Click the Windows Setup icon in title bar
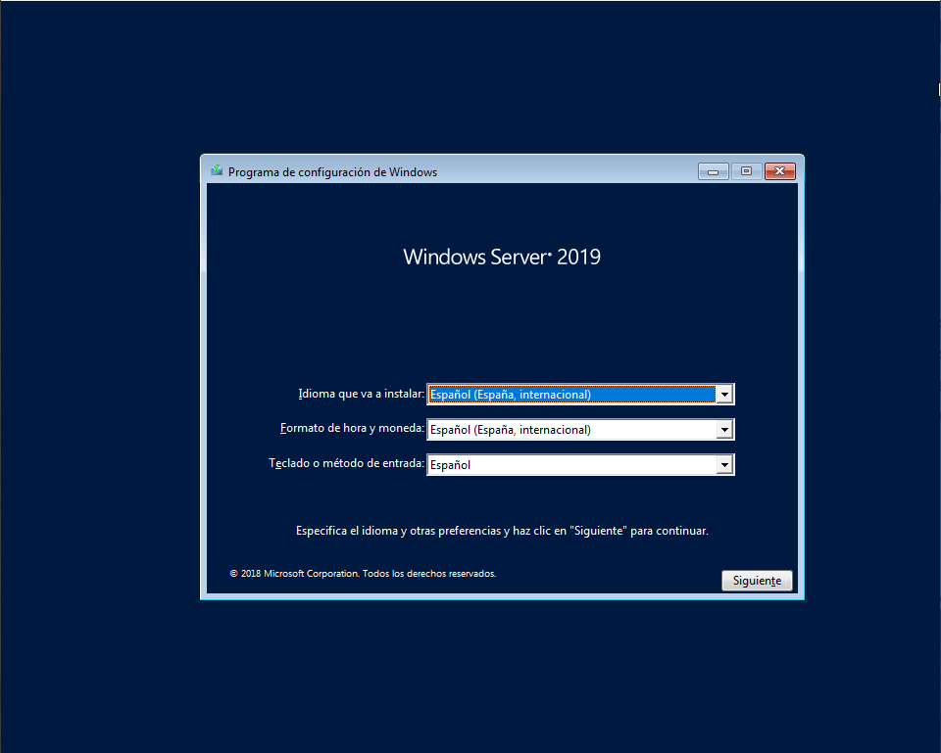 (217, 171)
